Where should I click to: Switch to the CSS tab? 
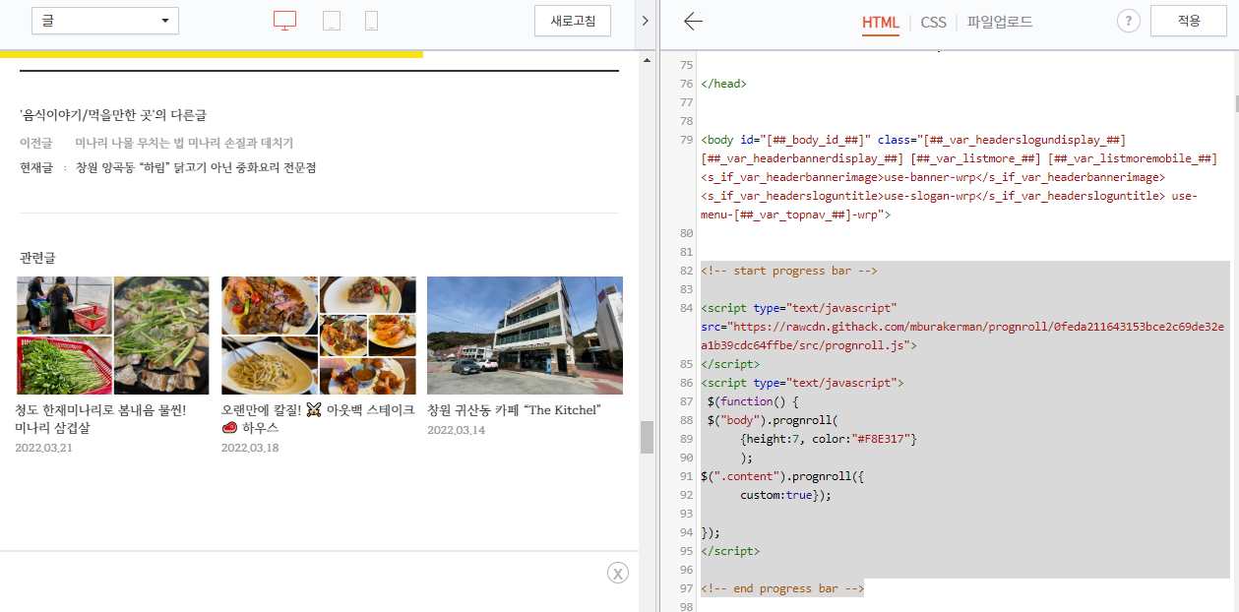[933, 22]
